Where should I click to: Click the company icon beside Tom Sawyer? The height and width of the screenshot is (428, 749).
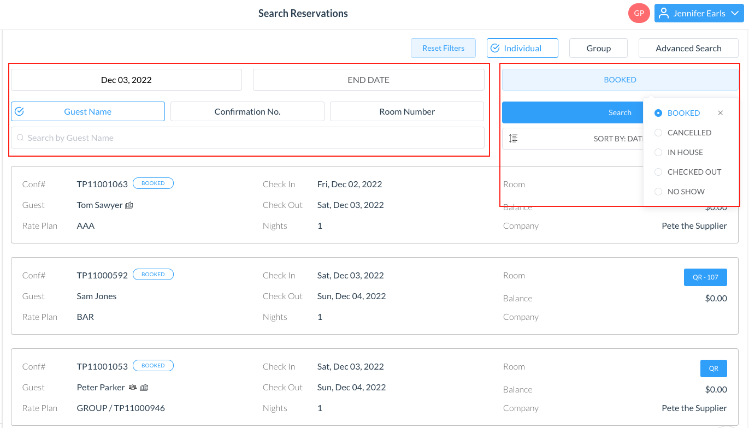129,205
